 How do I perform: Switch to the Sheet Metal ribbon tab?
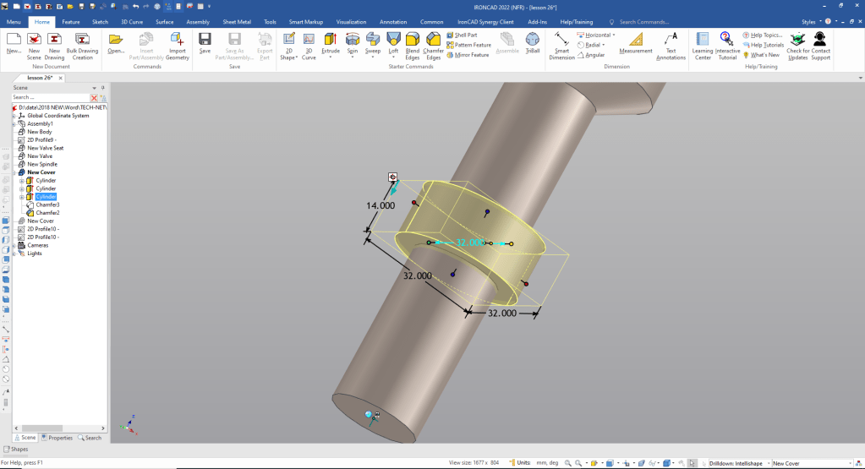point(237,21)
